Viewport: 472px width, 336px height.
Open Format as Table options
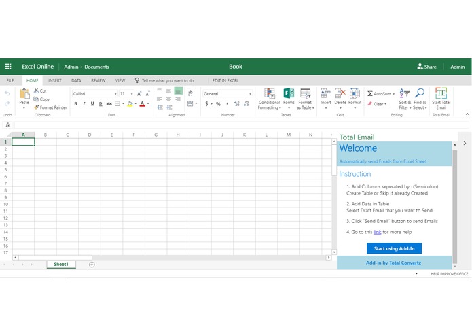pyautogui.click(x=305, y=99)
